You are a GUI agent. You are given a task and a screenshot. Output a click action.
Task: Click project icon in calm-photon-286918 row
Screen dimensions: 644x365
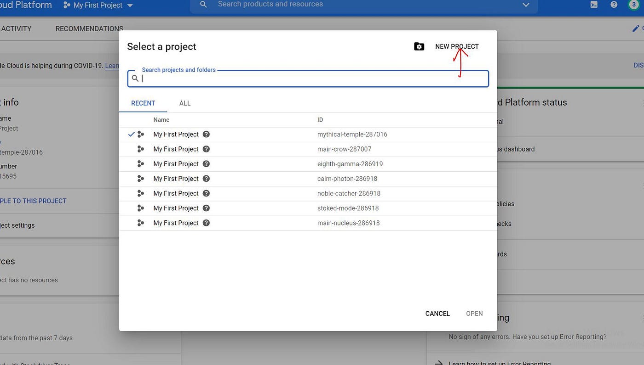pyautogui.click(x=141, y=179)
